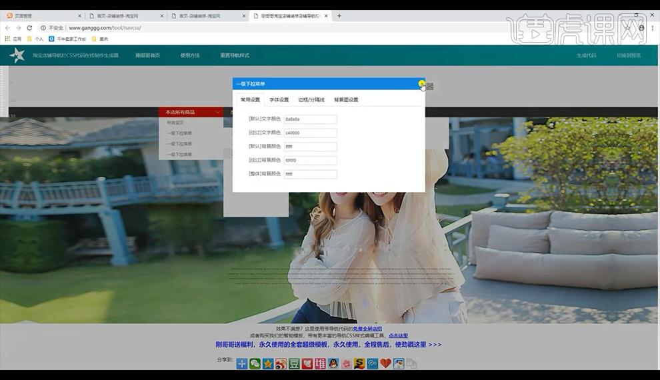The image size is (660, 380).
Task: Click the browser address bar URL
Action: point(105,28)
